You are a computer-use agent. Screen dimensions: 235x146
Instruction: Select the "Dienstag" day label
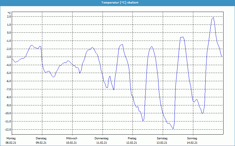tap(41, 138)
